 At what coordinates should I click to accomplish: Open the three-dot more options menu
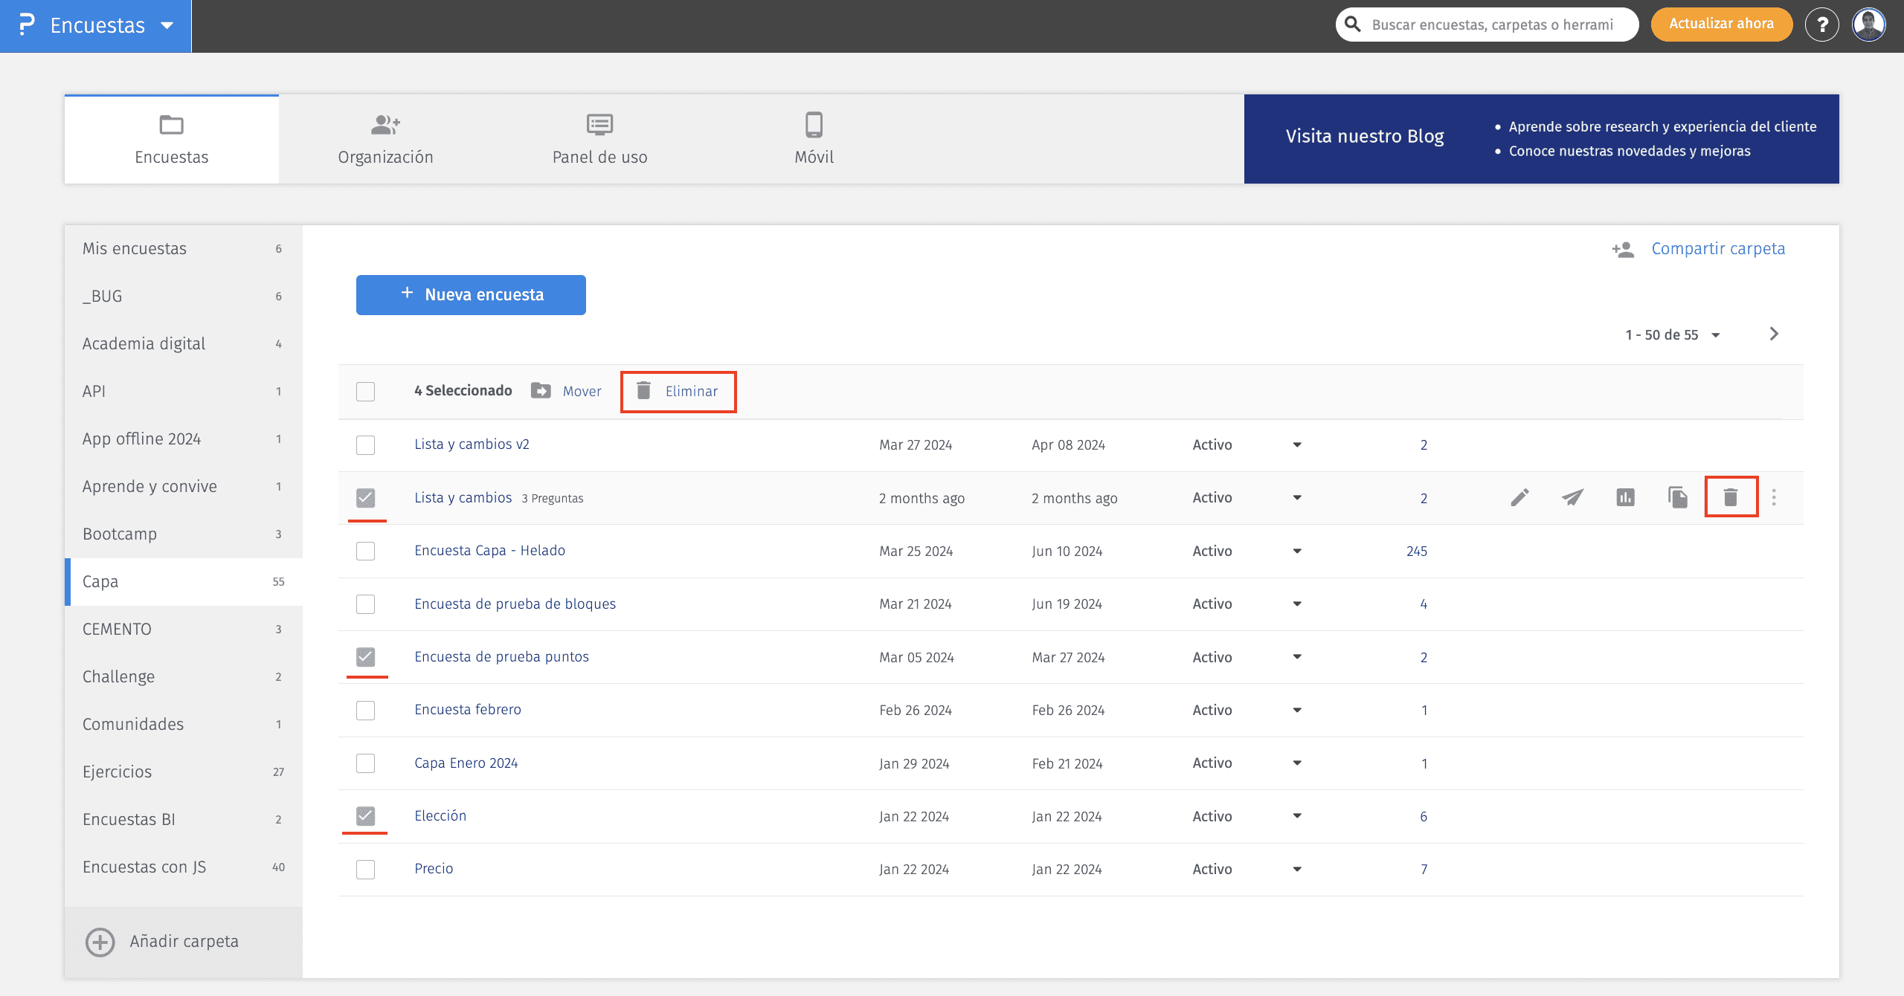click(1774, 497)
